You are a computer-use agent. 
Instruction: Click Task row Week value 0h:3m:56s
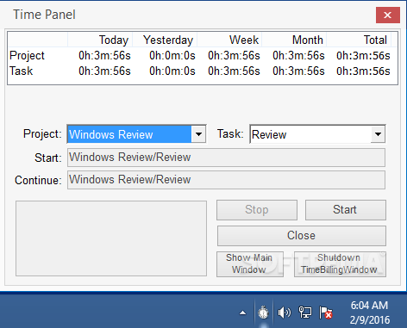[x=234, y=71]
